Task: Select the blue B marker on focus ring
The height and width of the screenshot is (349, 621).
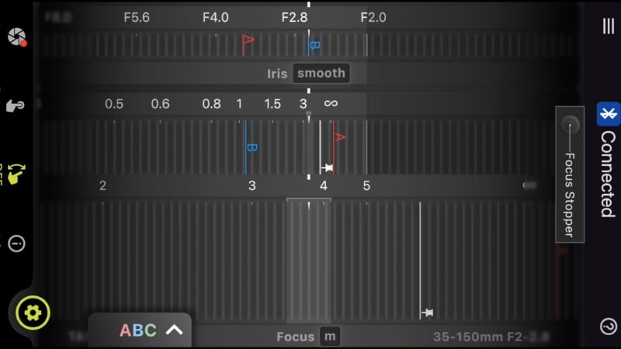Action: coord(250,147)
